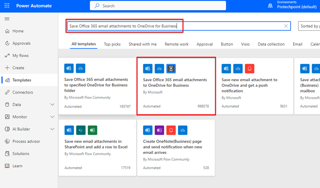Open the Button tab
This screenshot has width=320, height=188.
(x=227, y=44)
